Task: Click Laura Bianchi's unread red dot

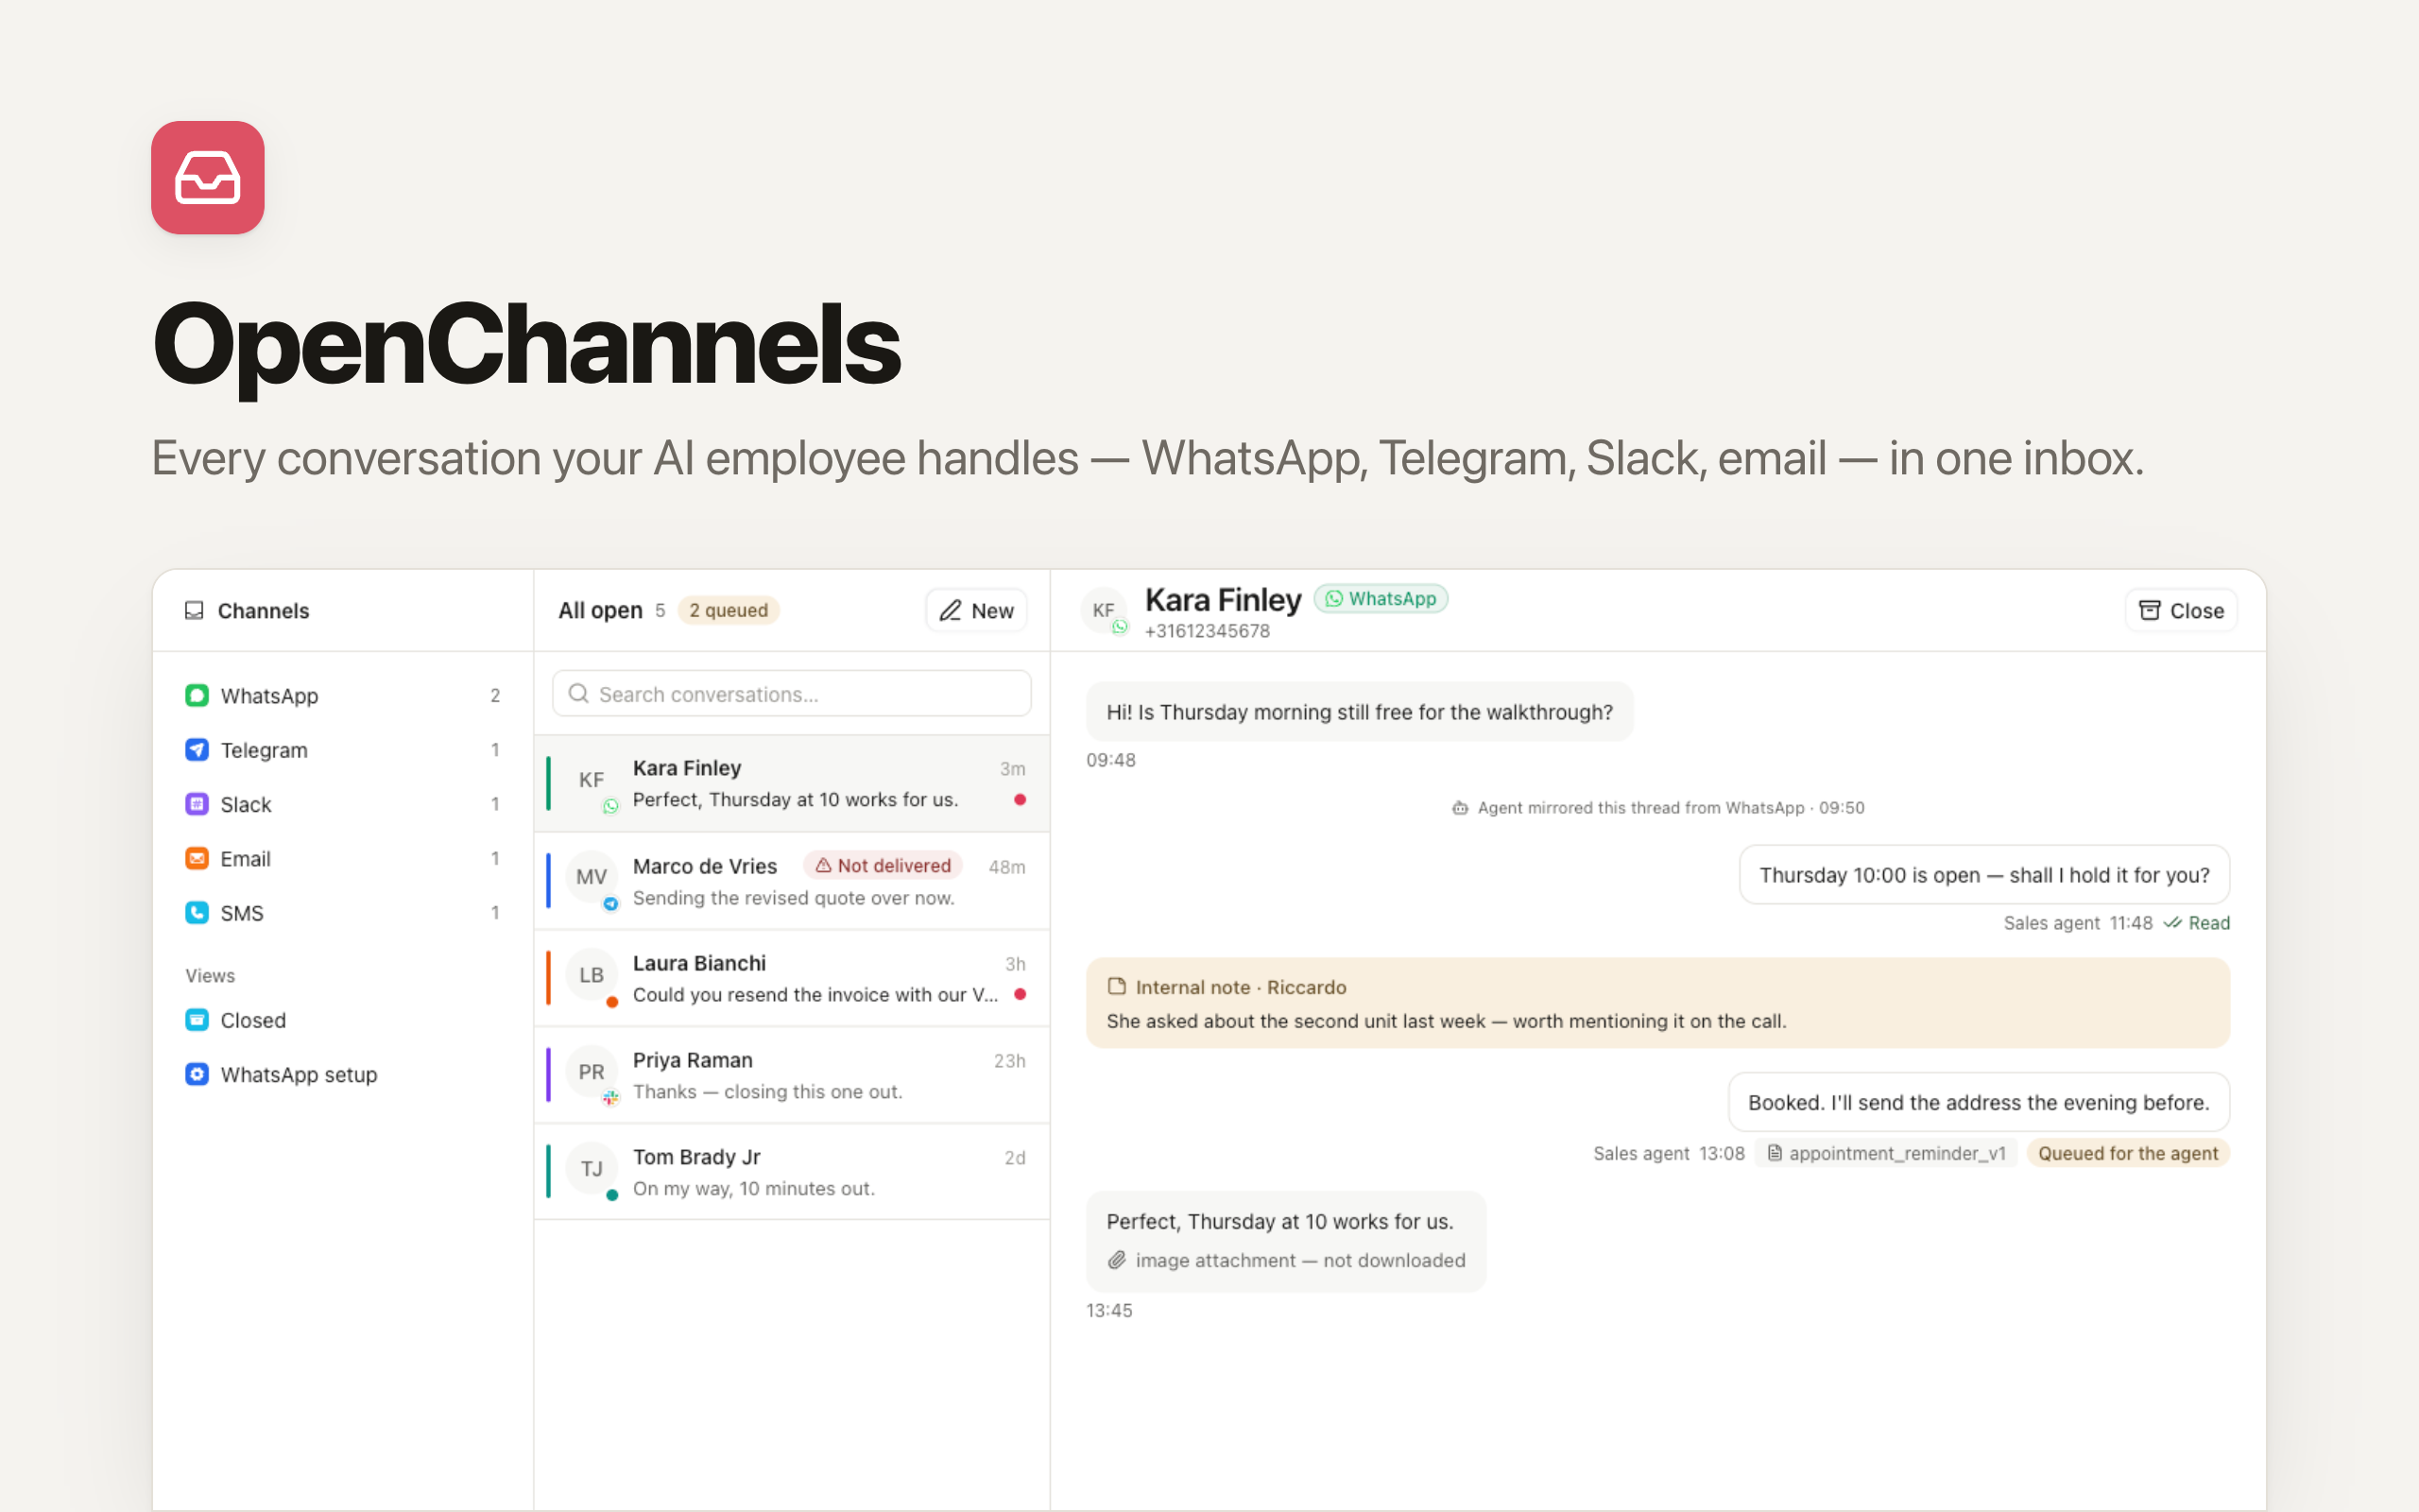Action: pos(1020,994)
